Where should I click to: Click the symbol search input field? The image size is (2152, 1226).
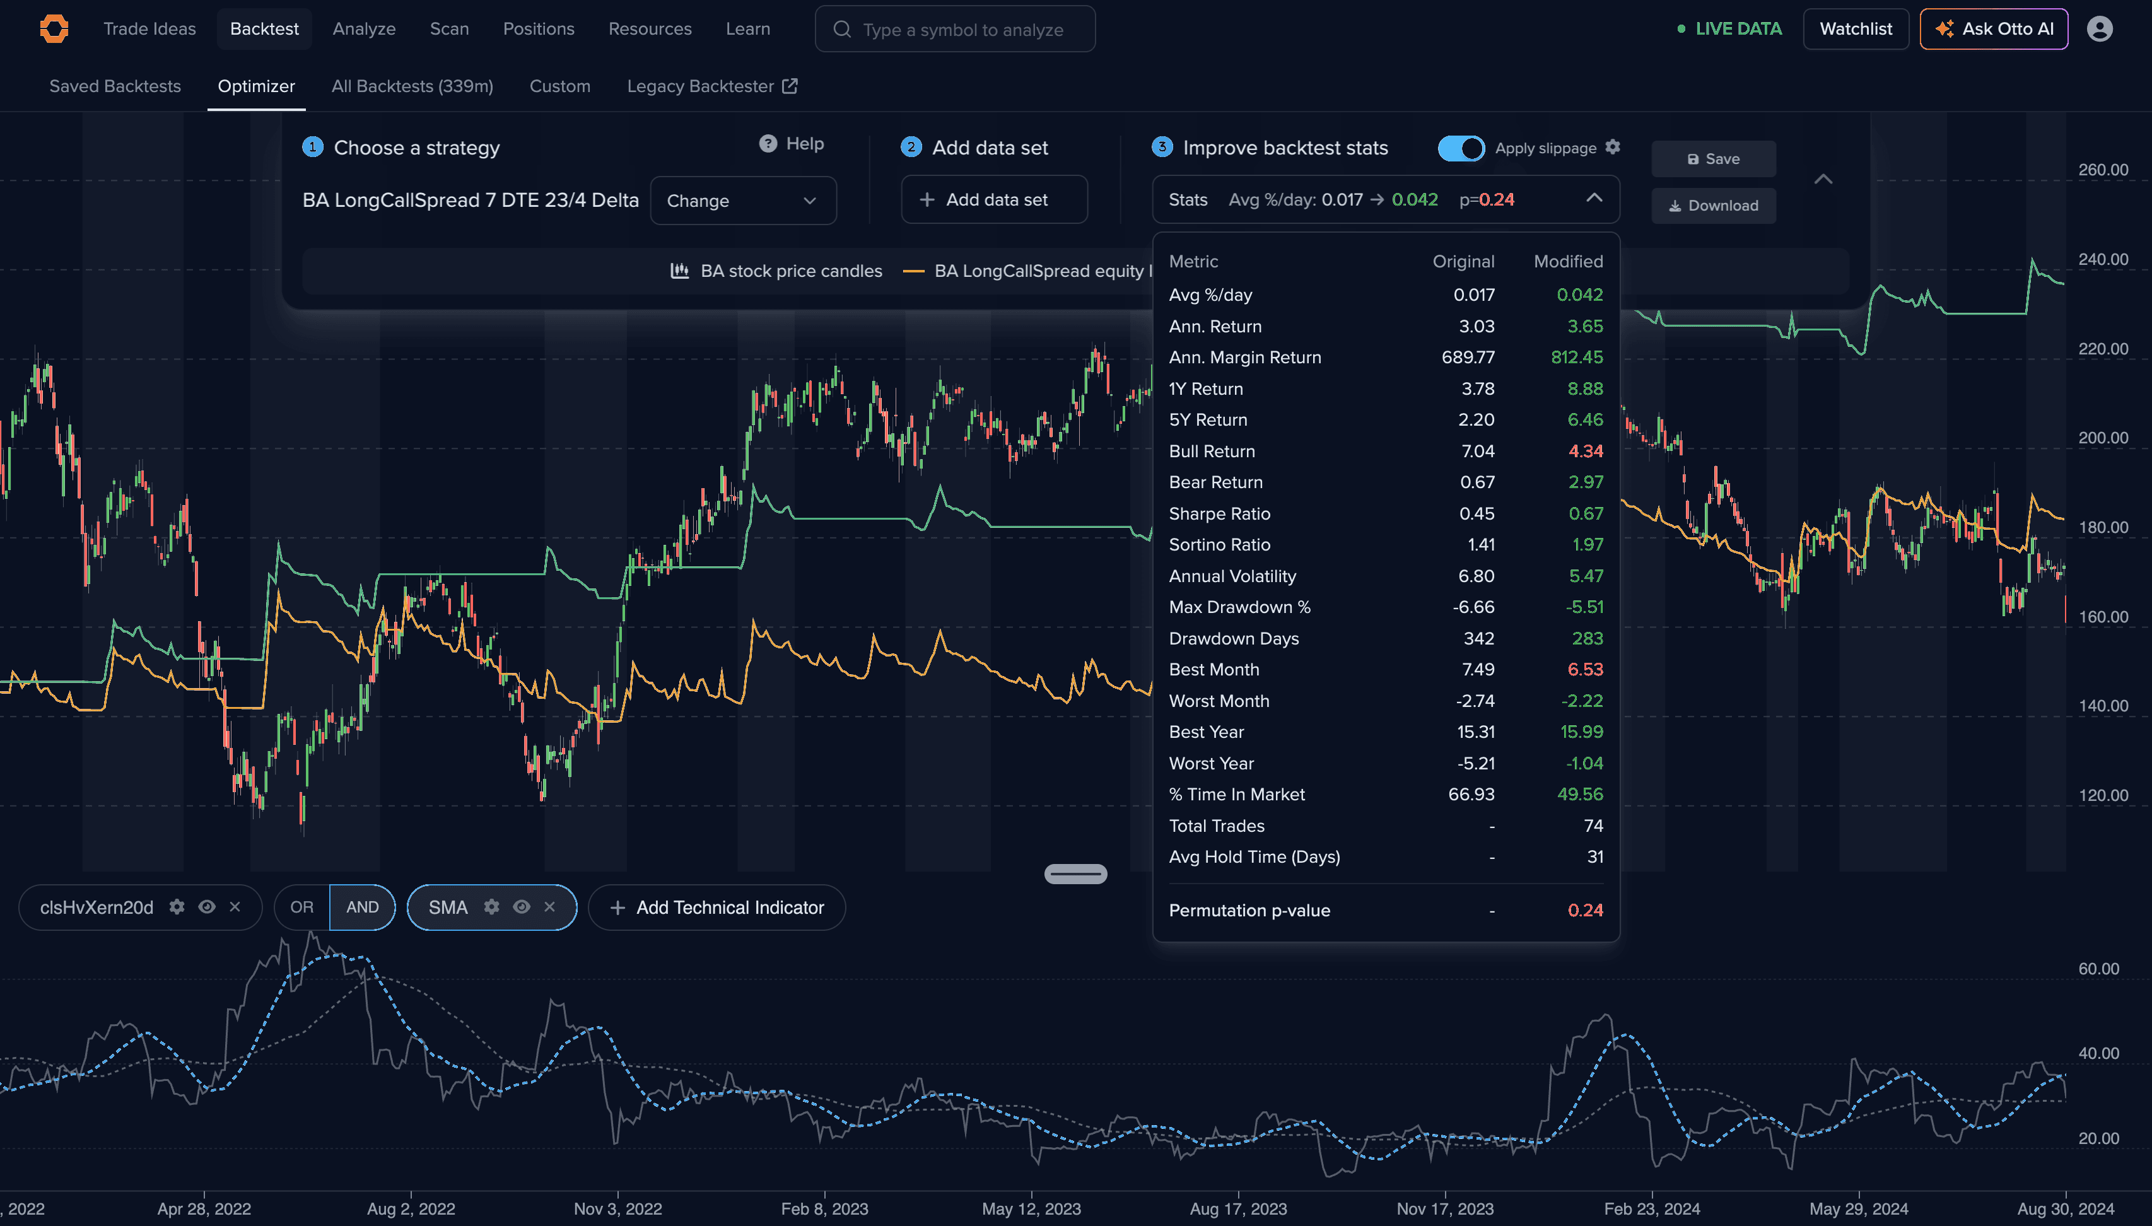pyautogui.click(x=955, y=30)
